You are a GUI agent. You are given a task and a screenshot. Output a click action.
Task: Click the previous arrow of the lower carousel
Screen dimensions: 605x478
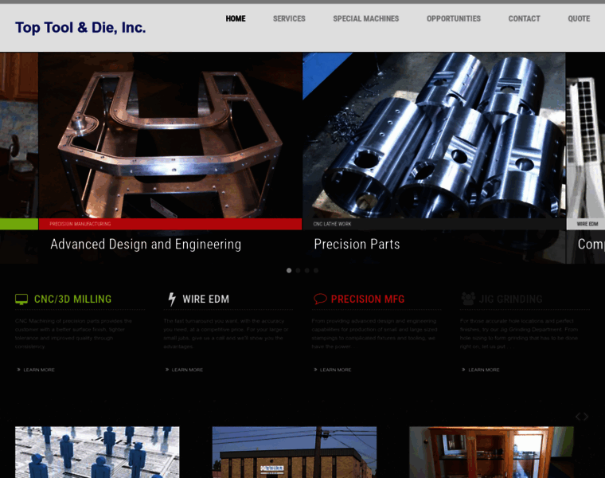[578, 417]
